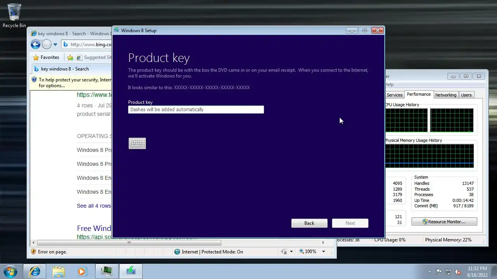Open the 'Free Wind' search result link
This screenshot has height=279, width=497.
coord(94,228)
